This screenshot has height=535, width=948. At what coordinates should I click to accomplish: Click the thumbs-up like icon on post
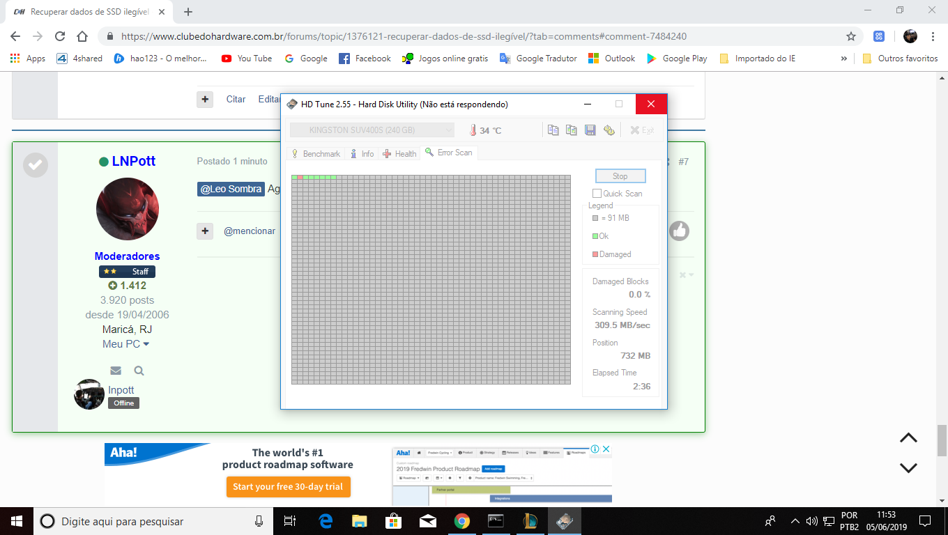(680, 231)
